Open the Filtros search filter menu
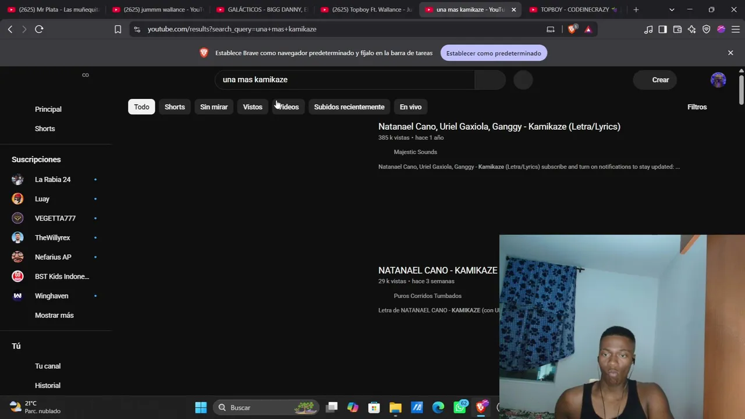Screen dimensions: 745x419 click(x=697, y=107)
